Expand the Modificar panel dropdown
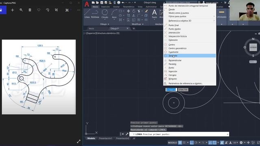This screenshot has height=146, width=260. point(138,24)
